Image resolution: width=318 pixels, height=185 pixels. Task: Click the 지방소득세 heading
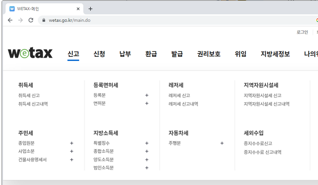pos(106,133)
